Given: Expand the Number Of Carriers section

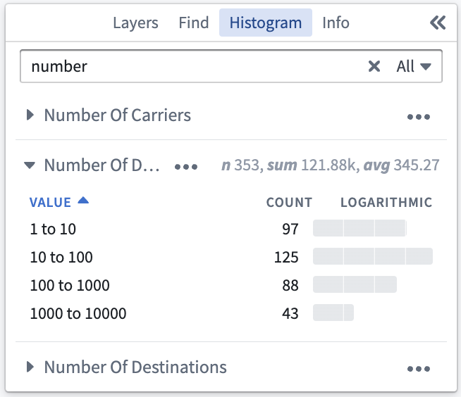Looking at the screenshot, I should pyautogui.click(x=30, y=115).
